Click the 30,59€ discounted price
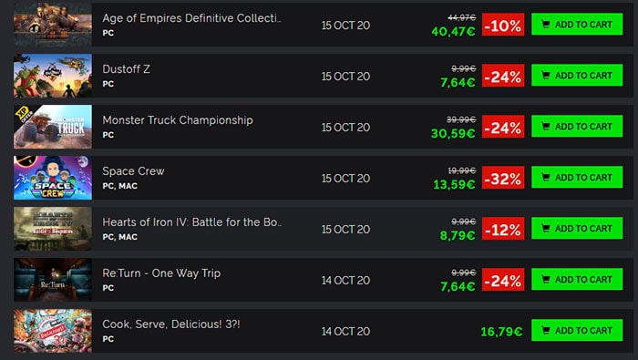638x360 pixels. click(x=453, y=133)
